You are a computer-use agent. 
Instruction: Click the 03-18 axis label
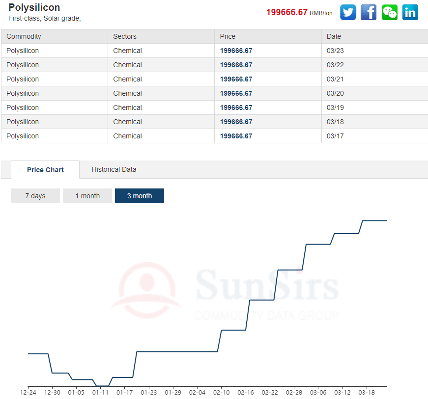367,392
